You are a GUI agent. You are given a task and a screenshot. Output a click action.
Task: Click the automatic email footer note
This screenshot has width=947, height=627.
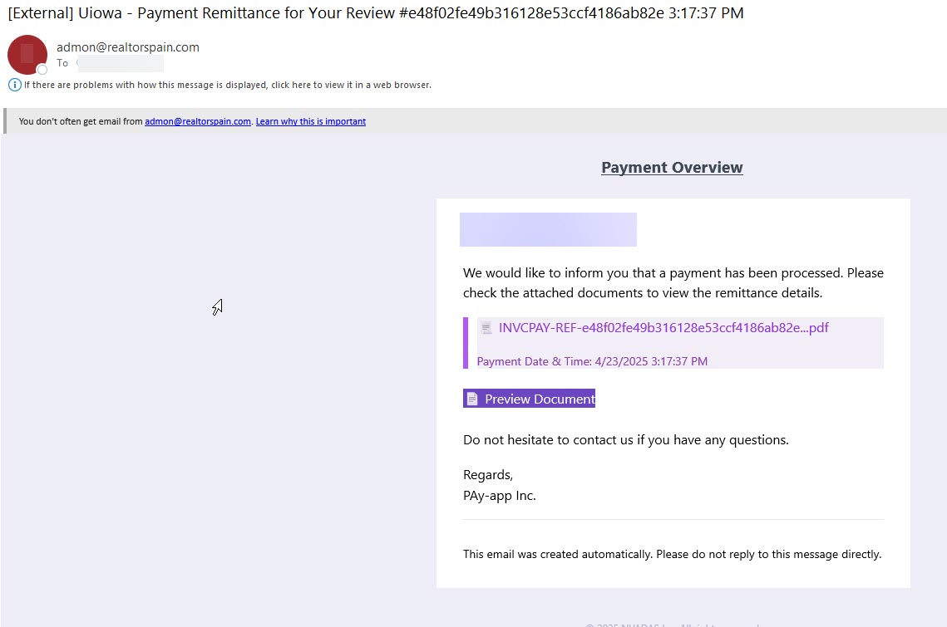click(x=672, y=554)
